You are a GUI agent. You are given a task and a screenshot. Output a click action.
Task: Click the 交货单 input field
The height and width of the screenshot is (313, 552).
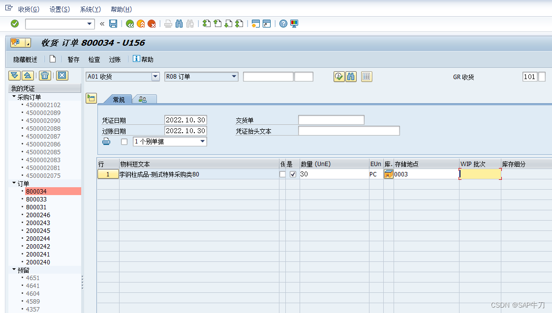[x=331, y=120]
